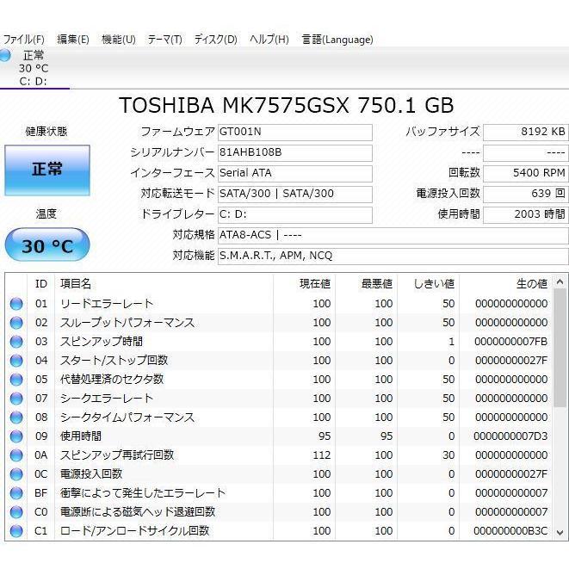Click the scrollbar up arrow in attribute list
The width and height of the screenshot is (569, 569).
click(560, 282)
